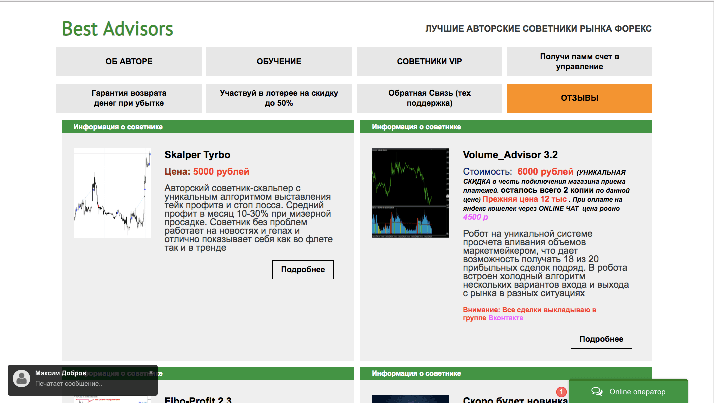Screen dimensions: 714x403
Task: Open Гарантия возврата денег при убытке
Action: pyautogui.click(x=129, y=98)
